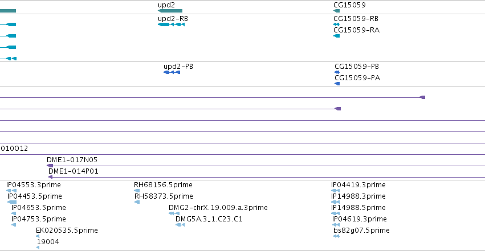Select the IP04653.5prime EST glyph
This screenshot has width=485, height=251.
pyautogui.click(x=14, y=213)
